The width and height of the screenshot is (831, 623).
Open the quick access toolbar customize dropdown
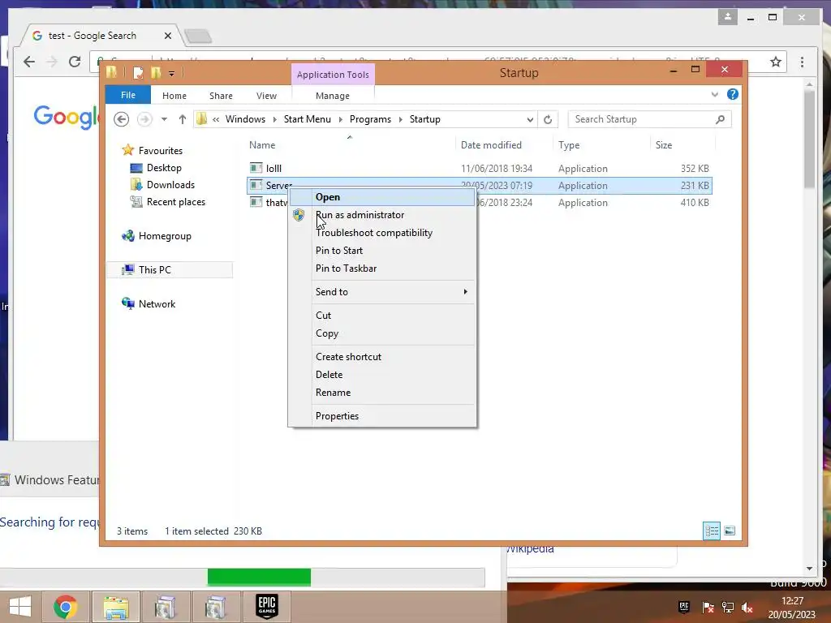171,74
